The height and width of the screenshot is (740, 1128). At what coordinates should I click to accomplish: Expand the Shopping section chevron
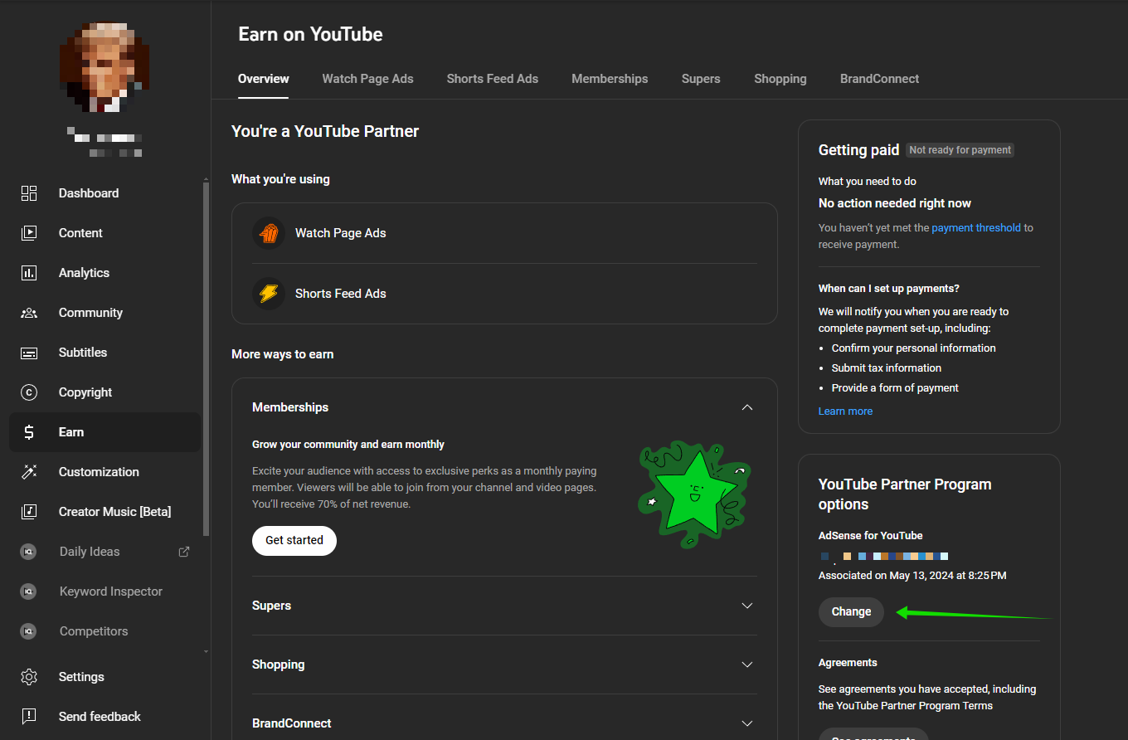[x=747, y=665]
